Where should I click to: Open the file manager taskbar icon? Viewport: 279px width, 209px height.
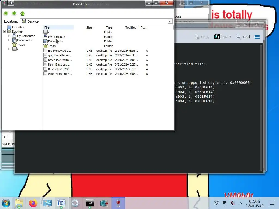(19, 203)
